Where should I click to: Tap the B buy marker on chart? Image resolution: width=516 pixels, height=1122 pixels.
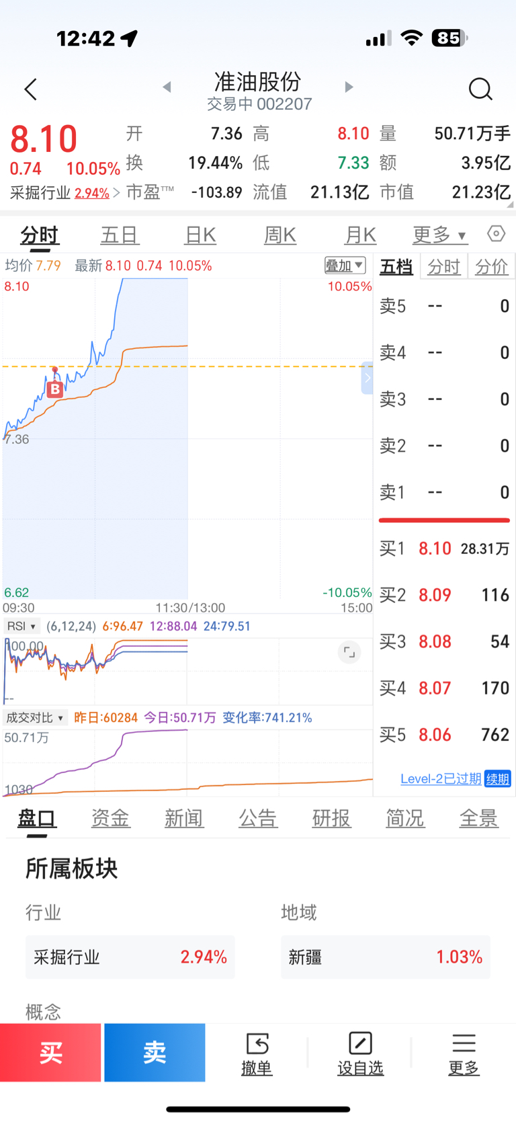(55, 389)
